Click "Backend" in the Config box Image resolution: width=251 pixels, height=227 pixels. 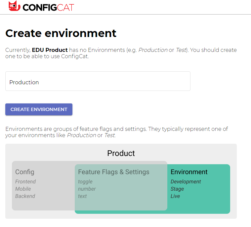25,196
